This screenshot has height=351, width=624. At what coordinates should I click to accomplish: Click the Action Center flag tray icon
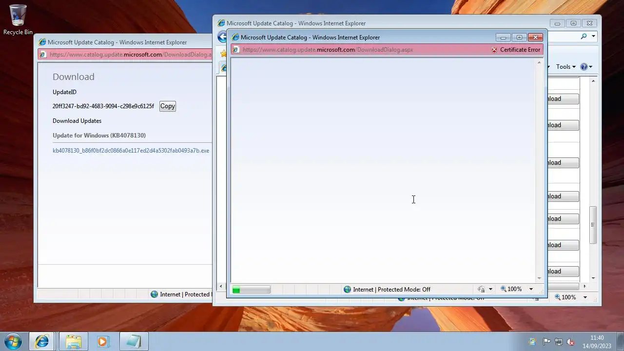coord(546,342)
